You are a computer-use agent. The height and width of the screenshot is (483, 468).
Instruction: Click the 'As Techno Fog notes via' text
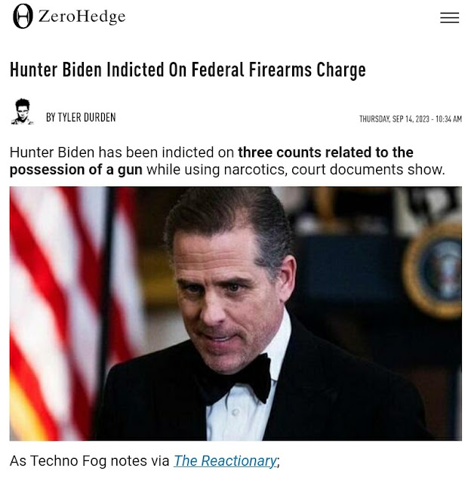[x=89, y=461]
